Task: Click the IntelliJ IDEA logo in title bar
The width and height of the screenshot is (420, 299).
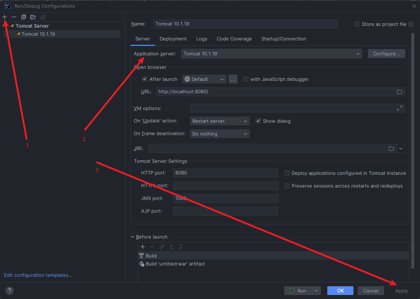Action: 7,6
